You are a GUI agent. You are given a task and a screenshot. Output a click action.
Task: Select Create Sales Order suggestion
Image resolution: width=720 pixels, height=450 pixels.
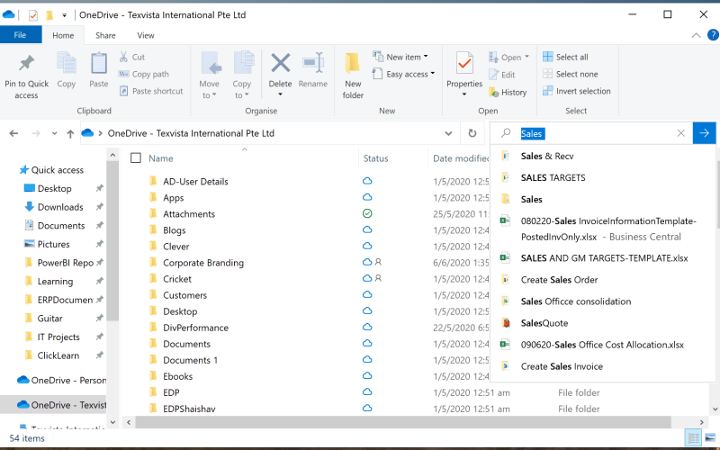[x=602, y=280]
